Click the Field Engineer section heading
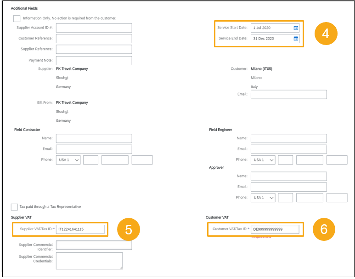Viewport: 355px width, 279px height. 220,130
